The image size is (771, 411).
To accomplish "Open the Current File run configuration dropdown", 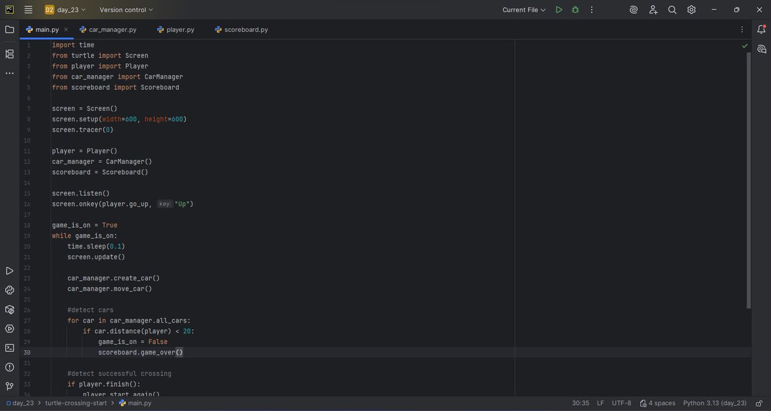I will click(x=524, y=10).
